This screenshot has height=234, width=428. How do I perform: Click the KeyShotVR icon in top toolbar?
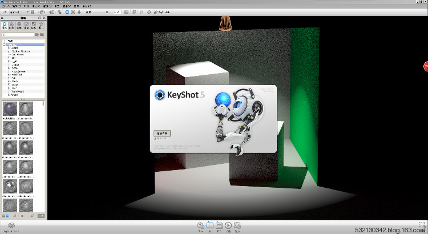pos(163,12)
